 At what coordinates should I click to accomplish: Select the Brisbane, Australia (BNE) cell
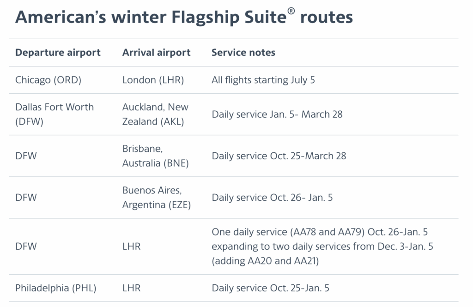coord(155,156)
